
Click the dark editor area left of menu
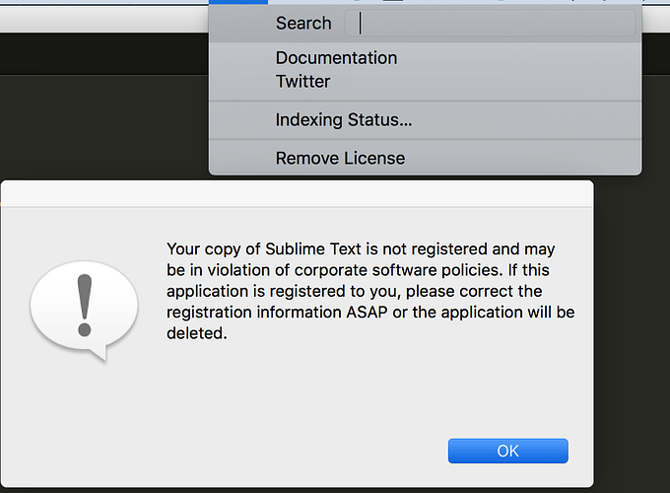[104, 127]
